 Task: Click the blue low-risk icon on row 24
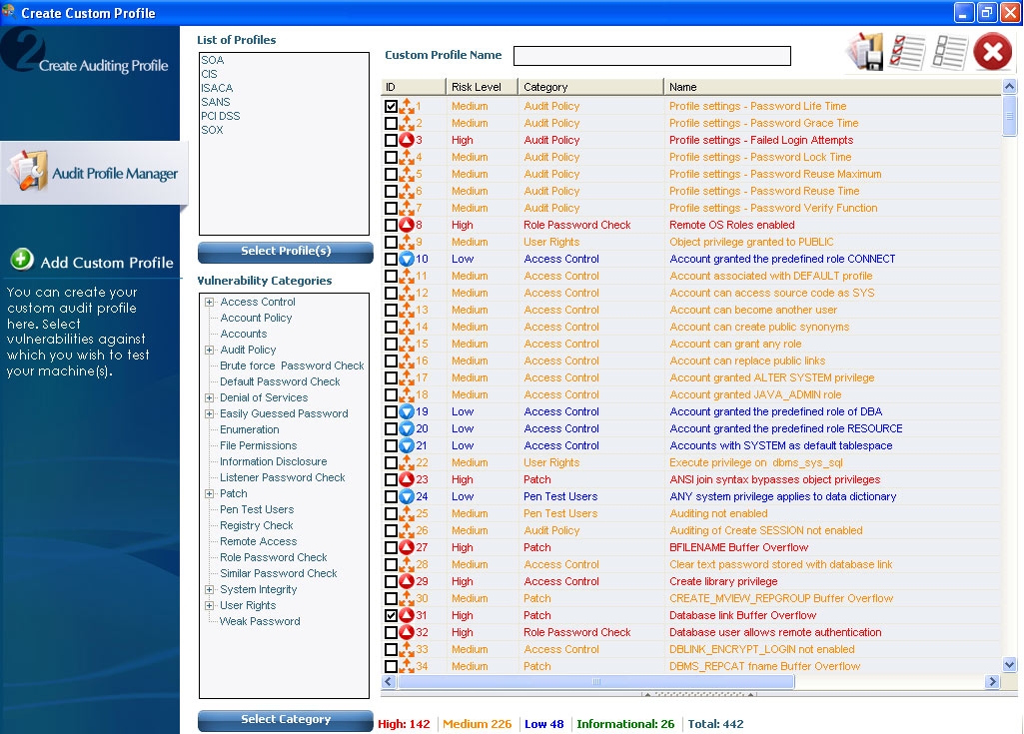(407, 496)
